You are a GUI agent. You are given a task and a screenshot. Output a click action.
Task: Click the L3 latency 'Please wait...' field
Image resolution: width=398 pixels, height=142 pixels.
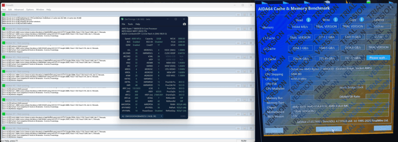point(378,58)
